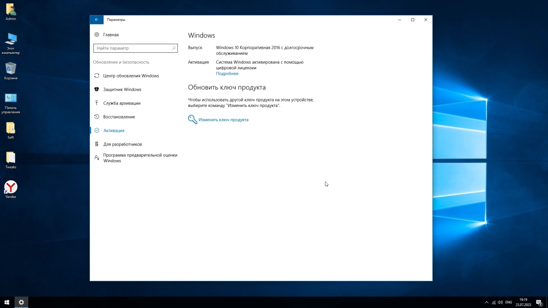Open the Admin desktop folder
Viewport: 548px width, 308px height.
click(x=11, y=12)
